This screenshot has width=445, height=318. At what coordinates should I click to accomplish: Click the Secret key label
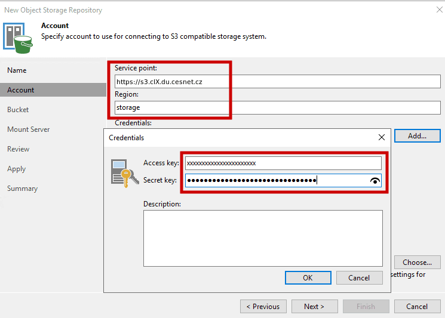click(160, 180)
